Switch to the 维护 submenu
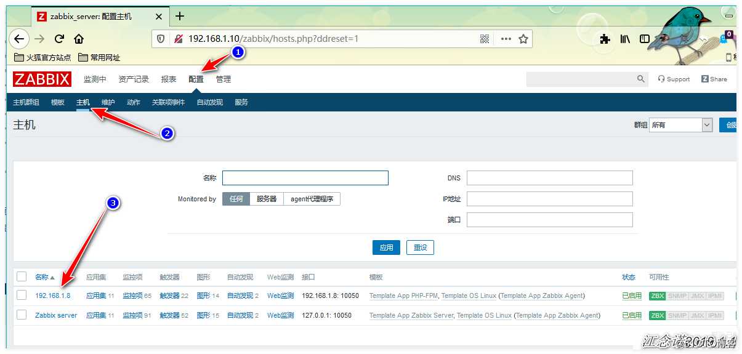 (x=108, y=102)
